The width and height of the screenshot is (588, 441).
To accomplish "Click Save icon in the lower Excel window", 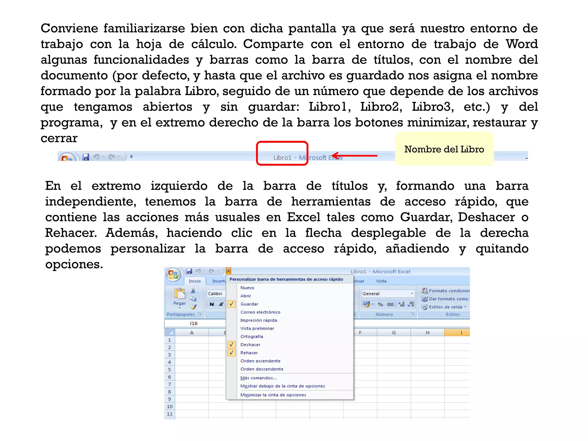I will (x=189, y=271).
